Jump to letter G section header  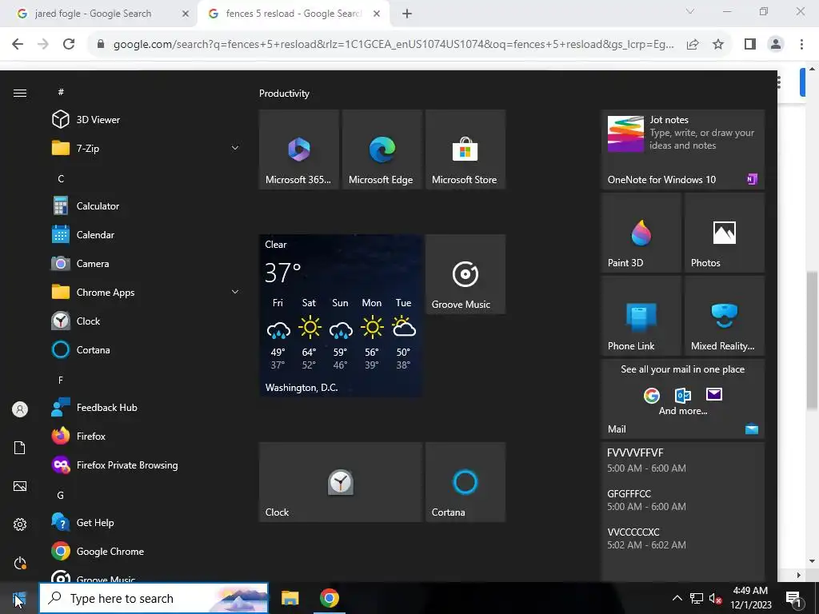[x=61, y=495]
